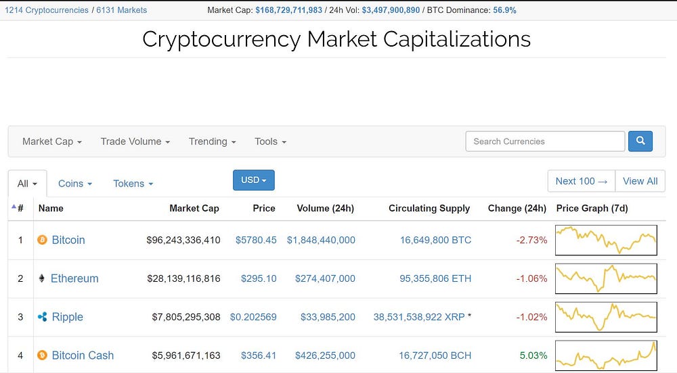
Task: Click the Bitcoin logo icon
Action: tap(42, 239)
